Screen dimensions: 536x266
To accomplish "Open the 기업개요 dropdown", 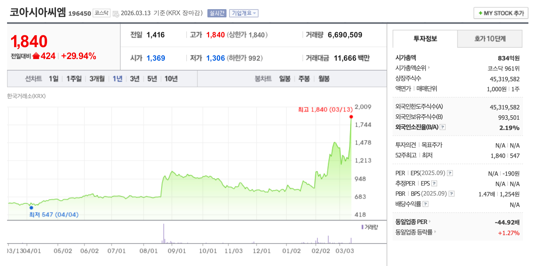I will coord(244,13).
